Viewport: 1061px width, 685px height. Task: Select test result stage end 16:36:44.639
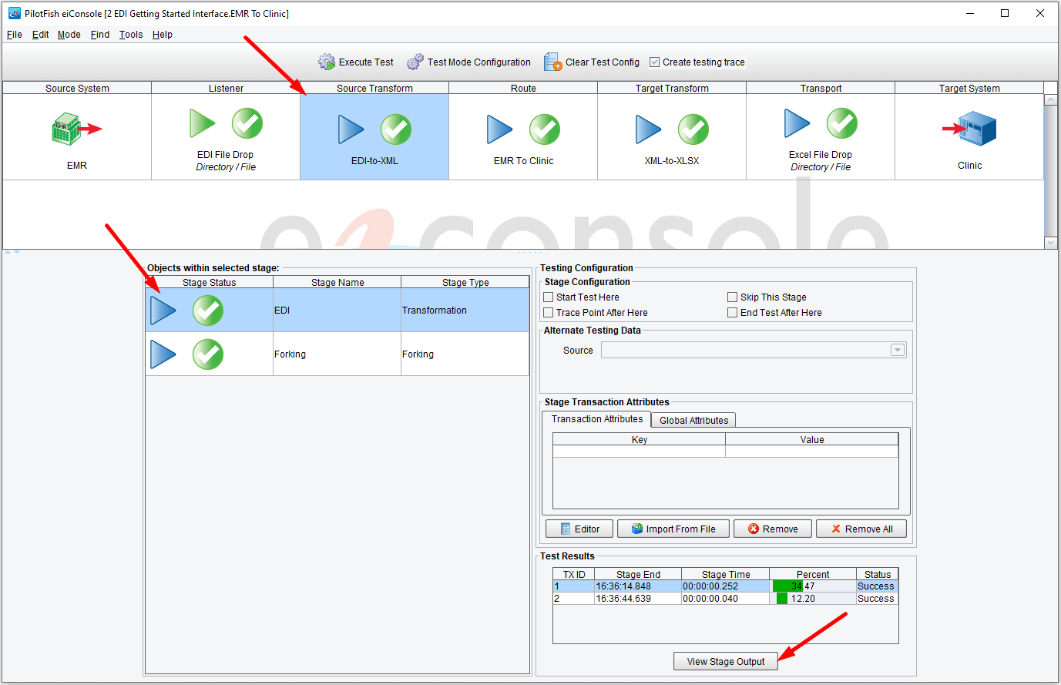point(638,599)
